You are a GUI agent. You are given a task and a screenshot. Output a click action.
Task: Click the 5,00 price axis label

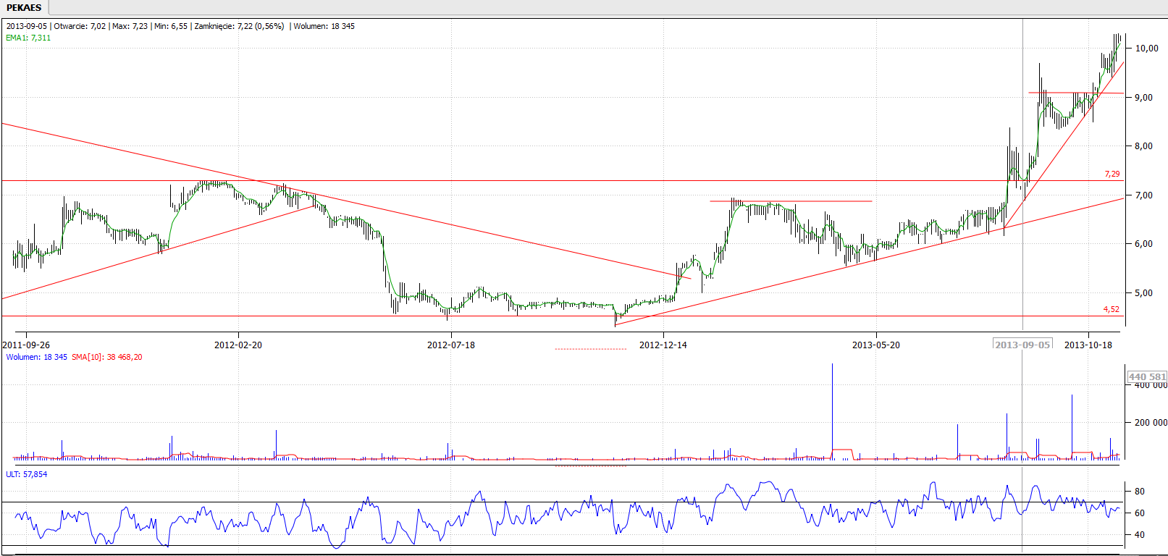(x=1144, y=293)
